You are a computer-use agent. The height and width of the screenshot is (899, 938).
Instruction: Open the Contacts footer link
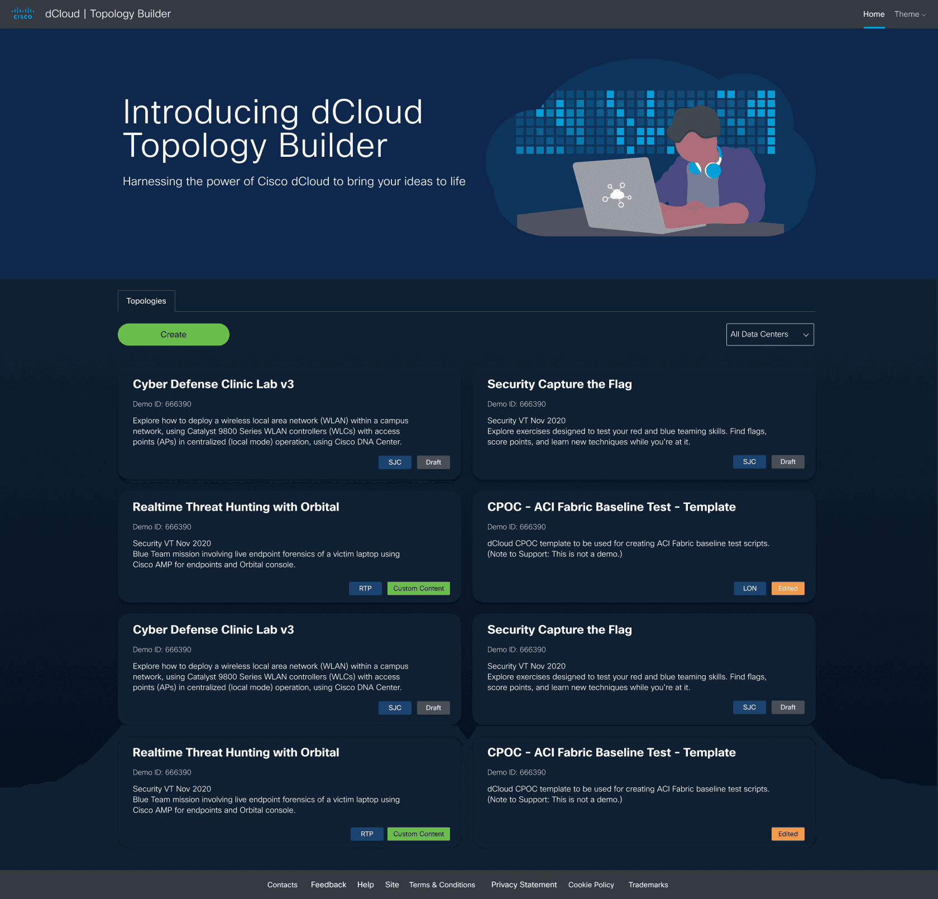[283, 884]
